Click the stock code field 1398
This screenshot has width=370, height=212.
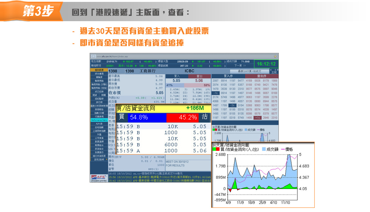113,71
